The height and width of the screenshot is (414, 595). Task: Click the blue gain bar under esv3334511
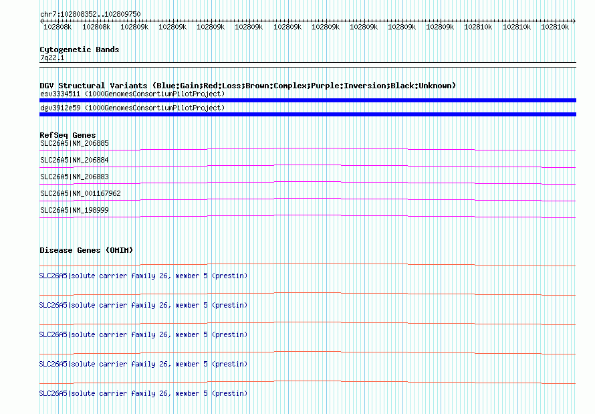[308, 100]
